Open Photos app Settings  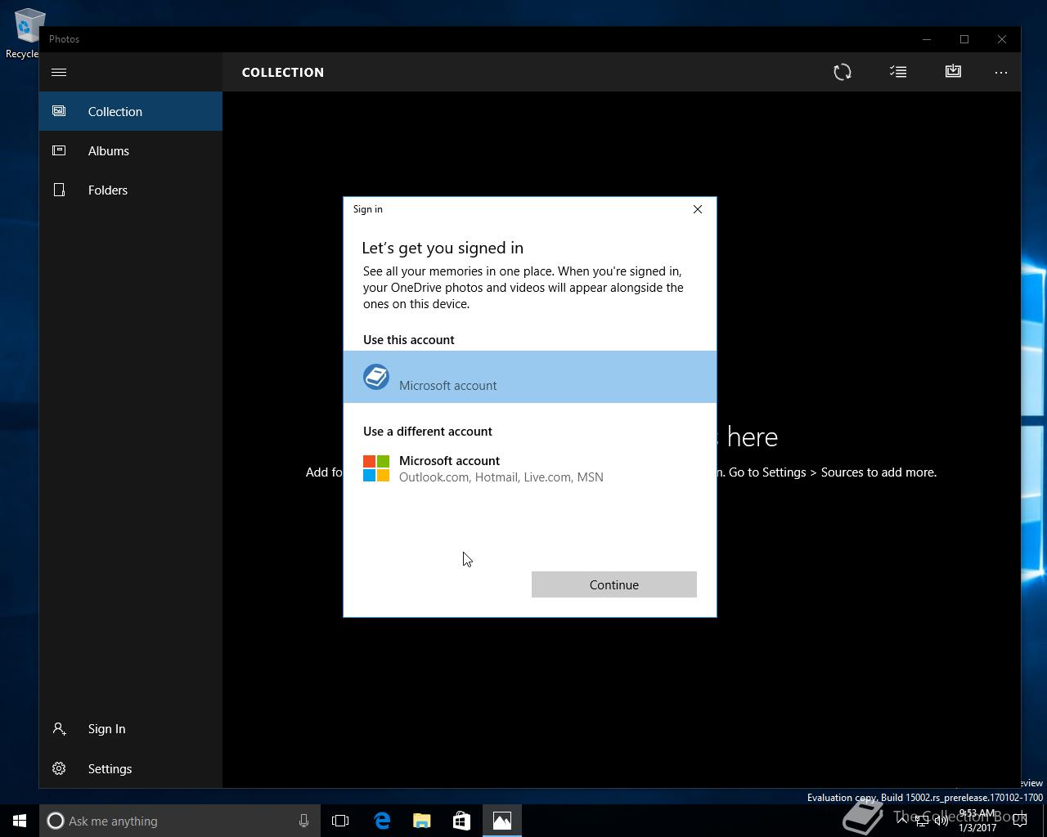131,768
